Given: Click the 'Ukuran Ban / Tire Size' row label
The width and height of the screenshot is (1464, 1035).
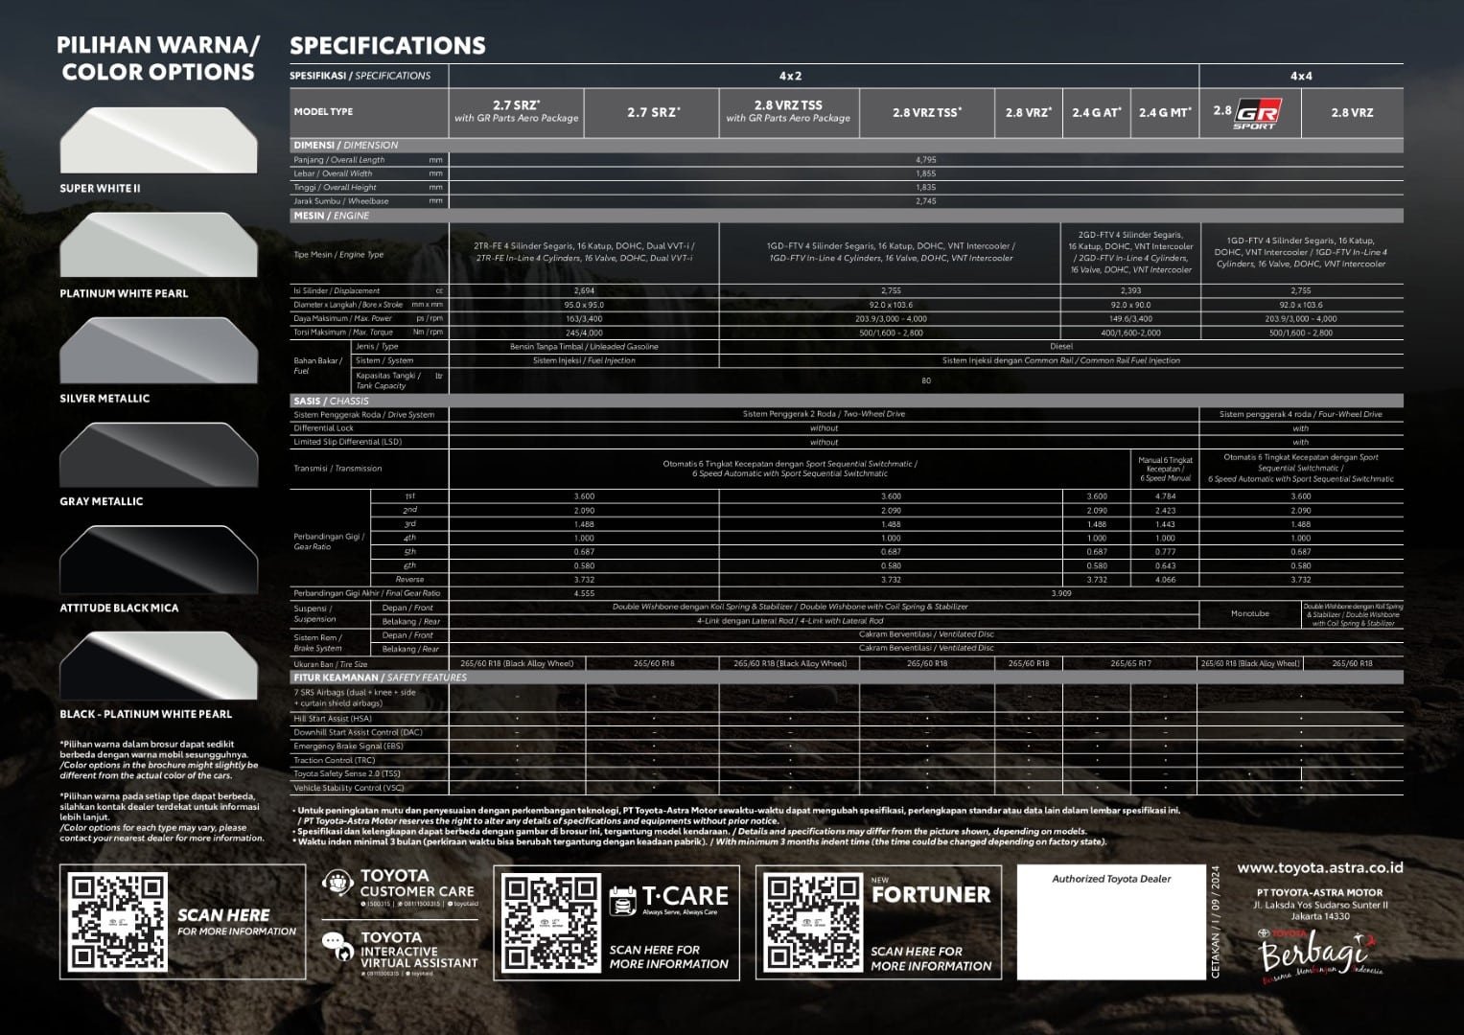Looking at the screenshot, I should click(331, 663).
